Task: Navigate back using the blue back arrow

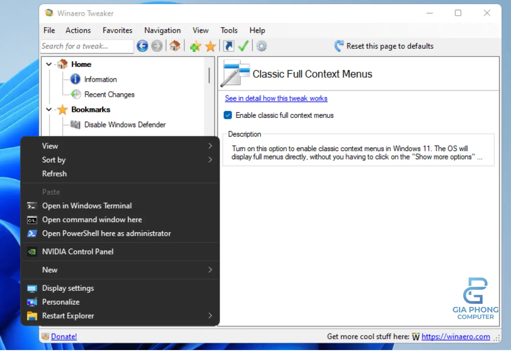Action: (x=142, y=46)
